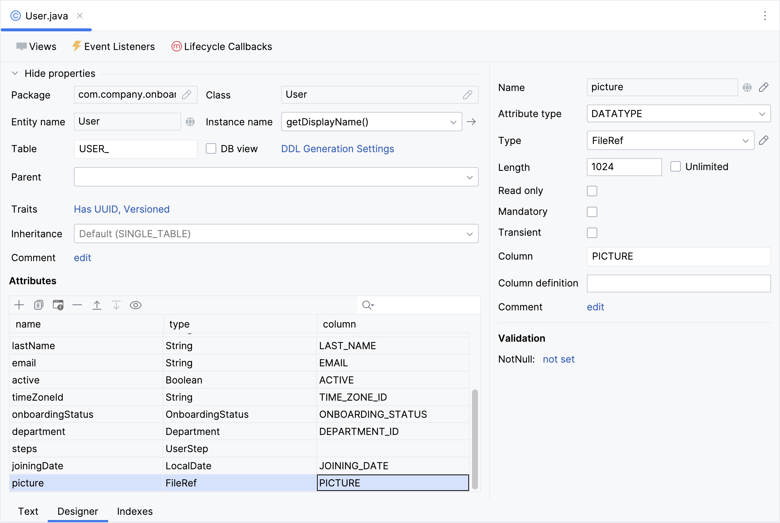780x523 pixels.
Task: Open the Attribute type dropdown
Action: [679, 113]
